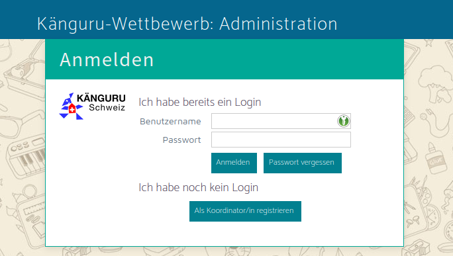Click the Passwort label

(181, 140)
